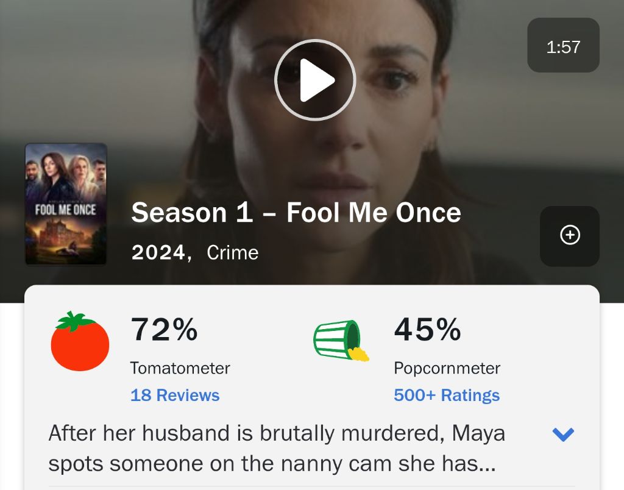Open the 18 Reviews link
Screen dimensions: 624x490
tap(175, 395)
